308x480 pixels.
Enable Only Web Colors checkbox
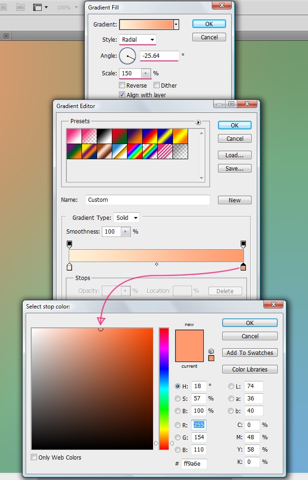coord(34,457)
